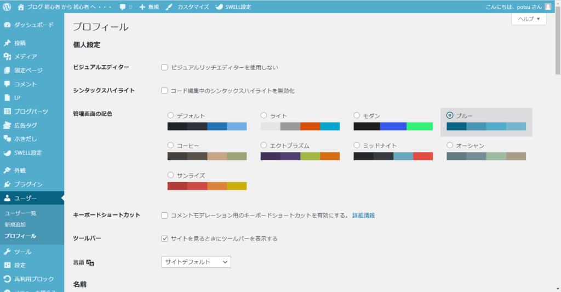This screenshot has width=561, height=292.
Task: Open Posts via the pushpin icon
Action: point(7,43)
